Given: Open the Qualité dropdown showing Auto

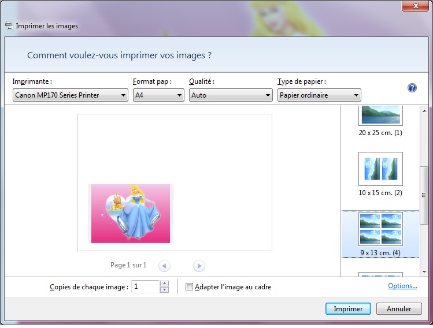Looking at the screenshot, I should coord(231,95).
